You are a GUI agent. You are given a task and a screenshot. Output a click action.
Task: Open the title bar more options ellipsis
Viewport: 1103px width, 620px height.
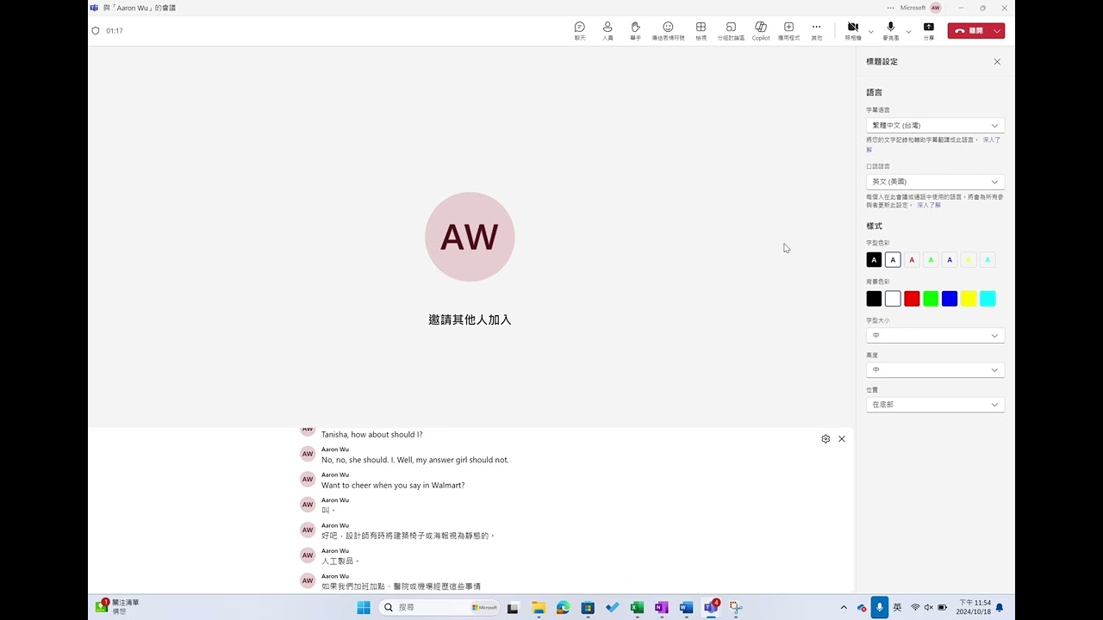pos(891,8)
